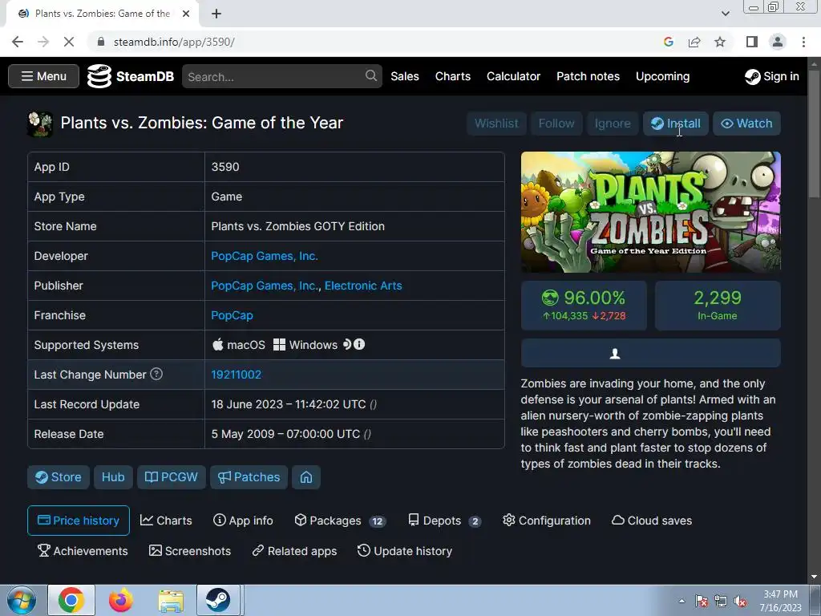The width and height of the screenshot is (821, 616).
Task: Open the Electronic Arts publisher link
Action: tap(363, 286)
